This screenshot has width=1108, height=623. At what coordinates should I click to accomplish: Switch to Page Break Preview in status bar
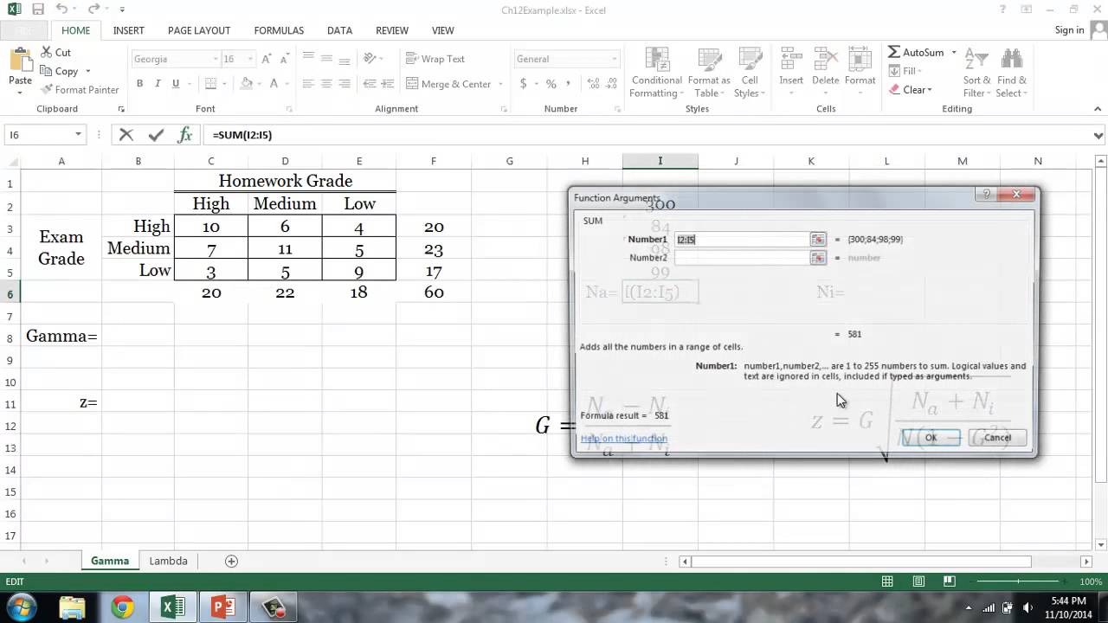tap(949, 581)
